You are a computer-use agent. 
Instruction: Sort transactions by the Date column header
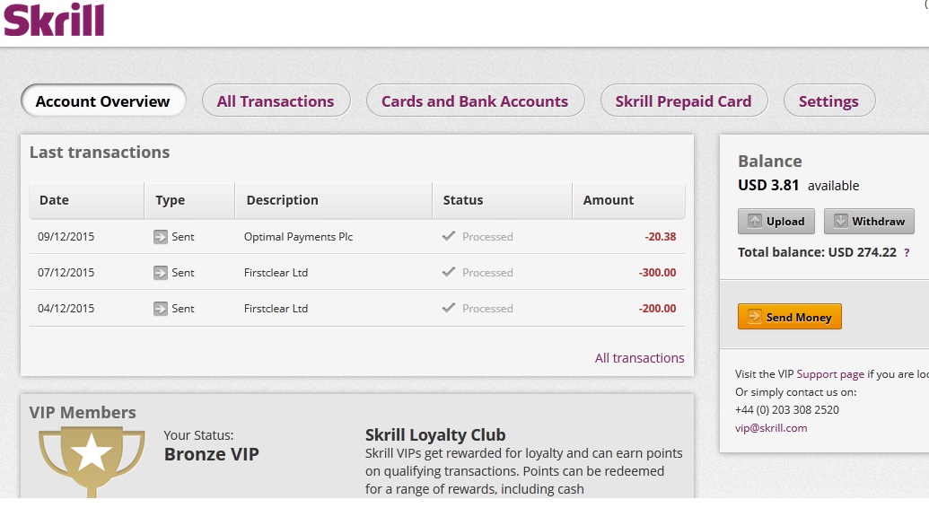coord(55,200)
